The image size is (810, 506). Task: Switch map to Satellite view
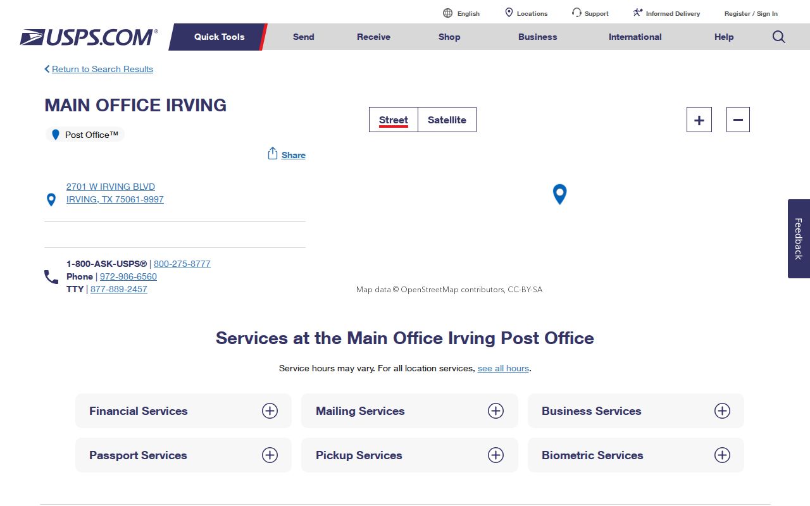point(447,120)
